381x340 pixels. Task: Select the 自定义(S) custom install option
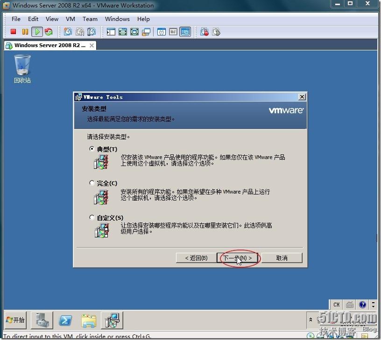click(x=92, y=217)
